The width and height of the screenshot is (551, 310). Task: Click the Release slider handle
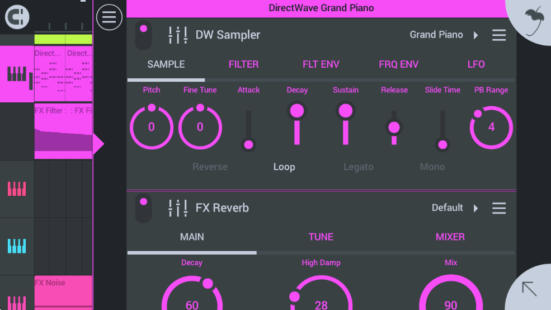point(394,127)
